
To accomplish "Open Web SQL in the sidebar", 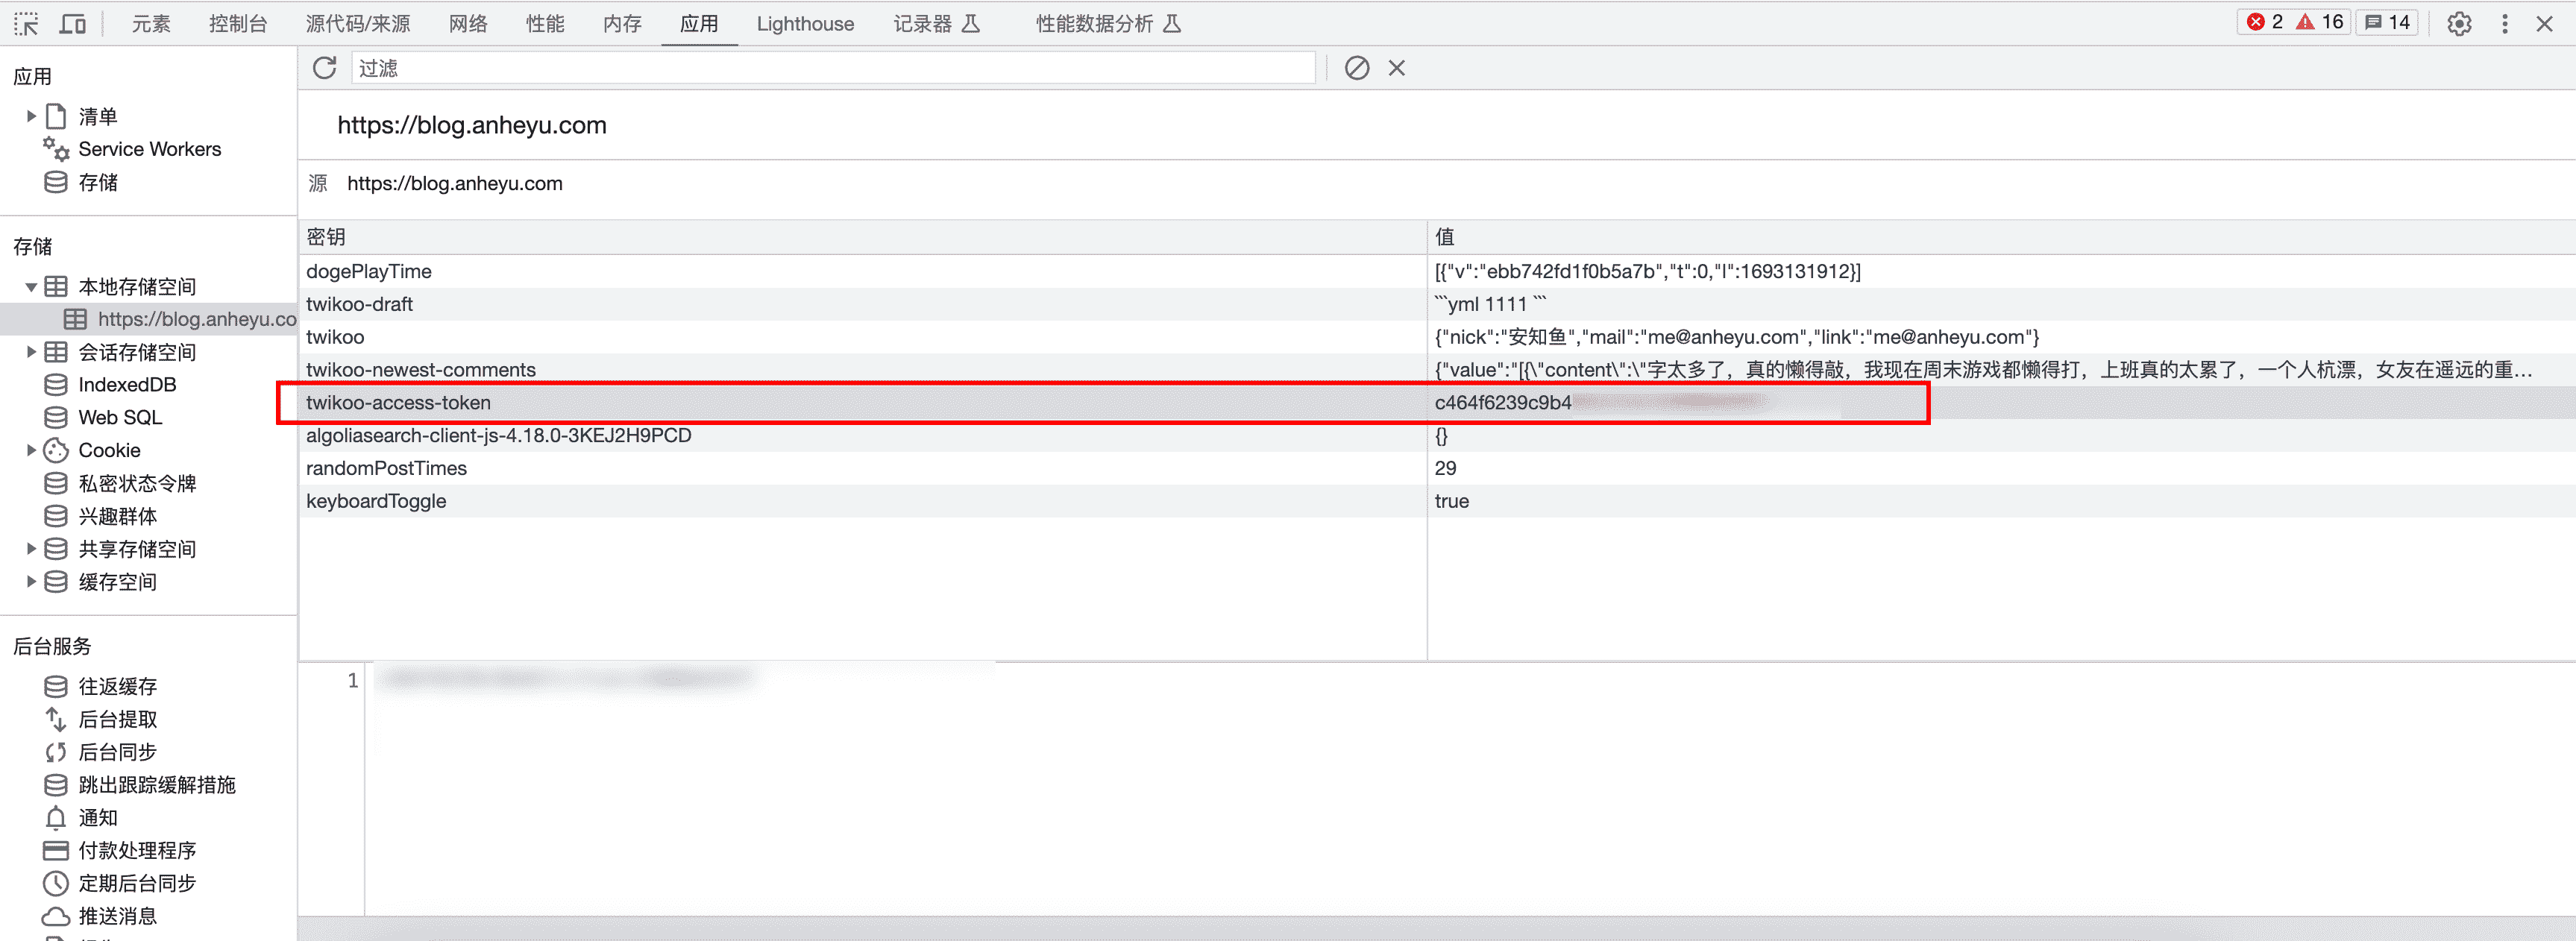I will click(120, 418).
